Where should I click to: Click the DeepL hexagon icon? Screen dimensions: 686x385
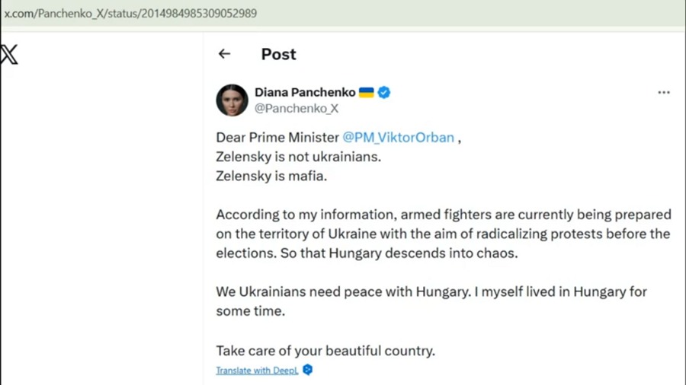tap(308, 370)
